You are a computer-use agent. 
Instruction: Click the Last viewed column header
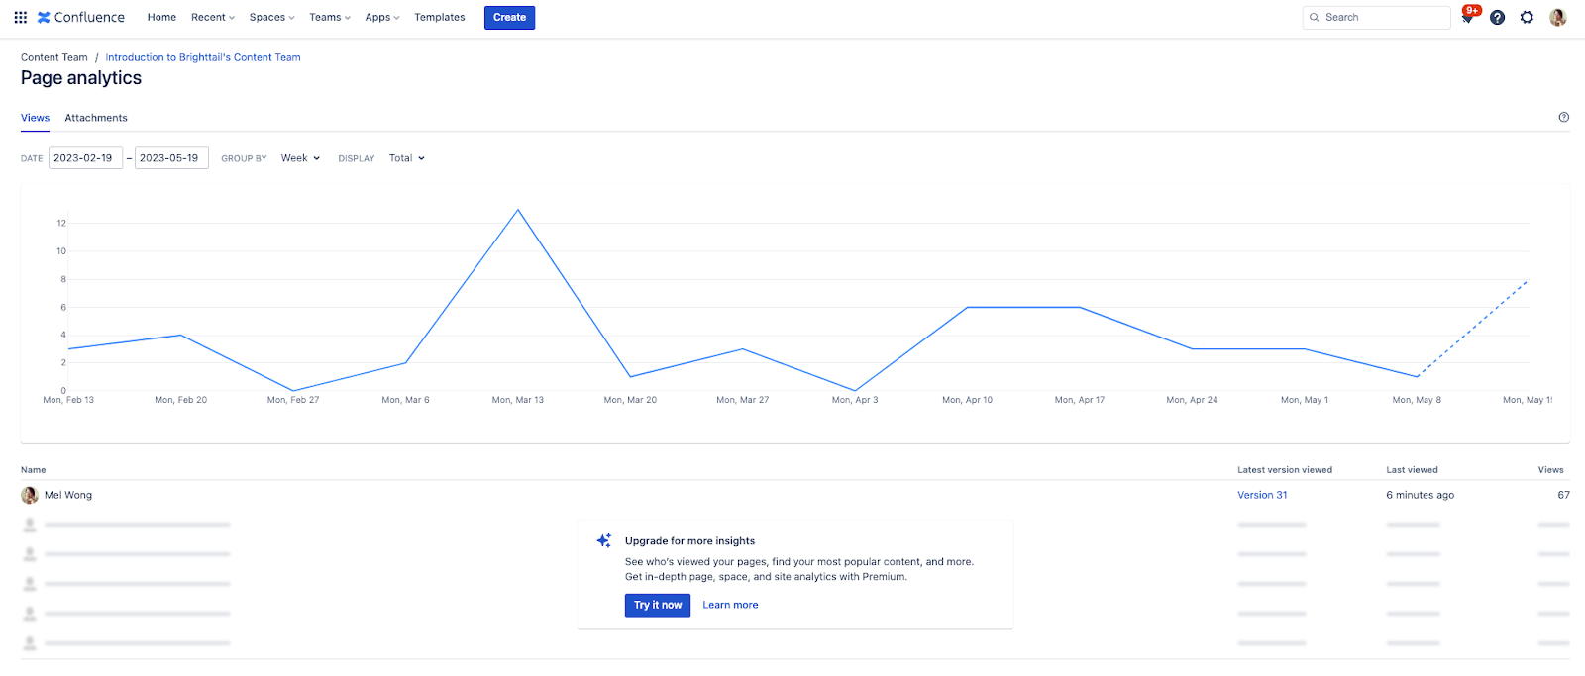(1412, 470)
